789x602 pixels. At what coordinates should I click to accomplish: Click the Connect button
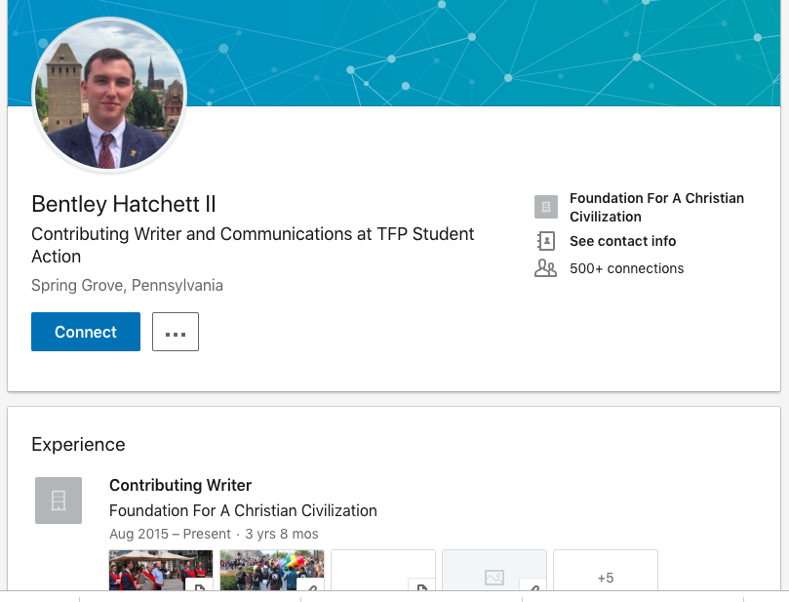(x=86, y=332)
